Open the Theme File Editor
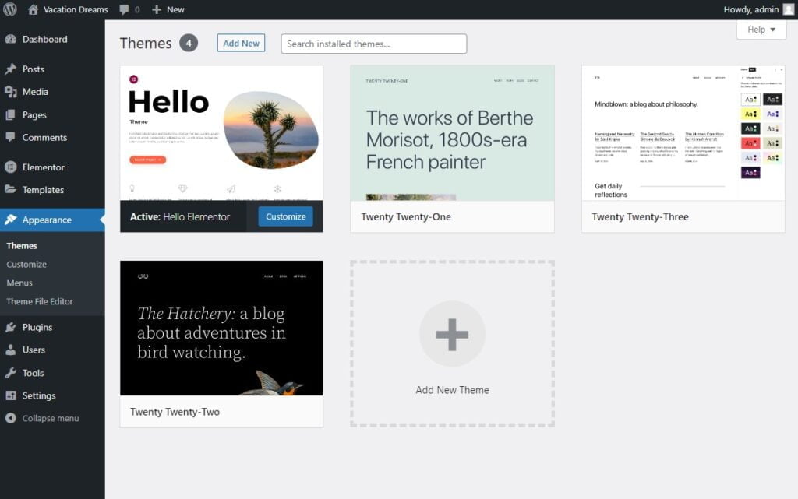 (x=40, y=301)
